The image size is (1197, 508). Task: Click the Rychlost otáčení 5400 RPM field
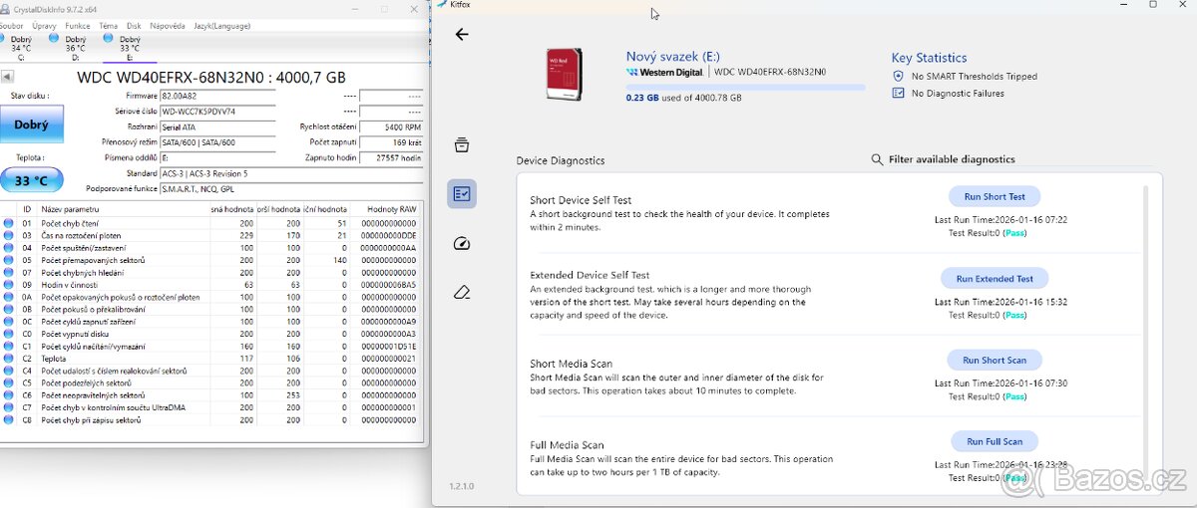tap(390, 127)
